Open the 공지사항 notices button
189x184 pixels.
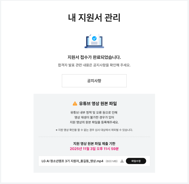[x=94, y=81]
